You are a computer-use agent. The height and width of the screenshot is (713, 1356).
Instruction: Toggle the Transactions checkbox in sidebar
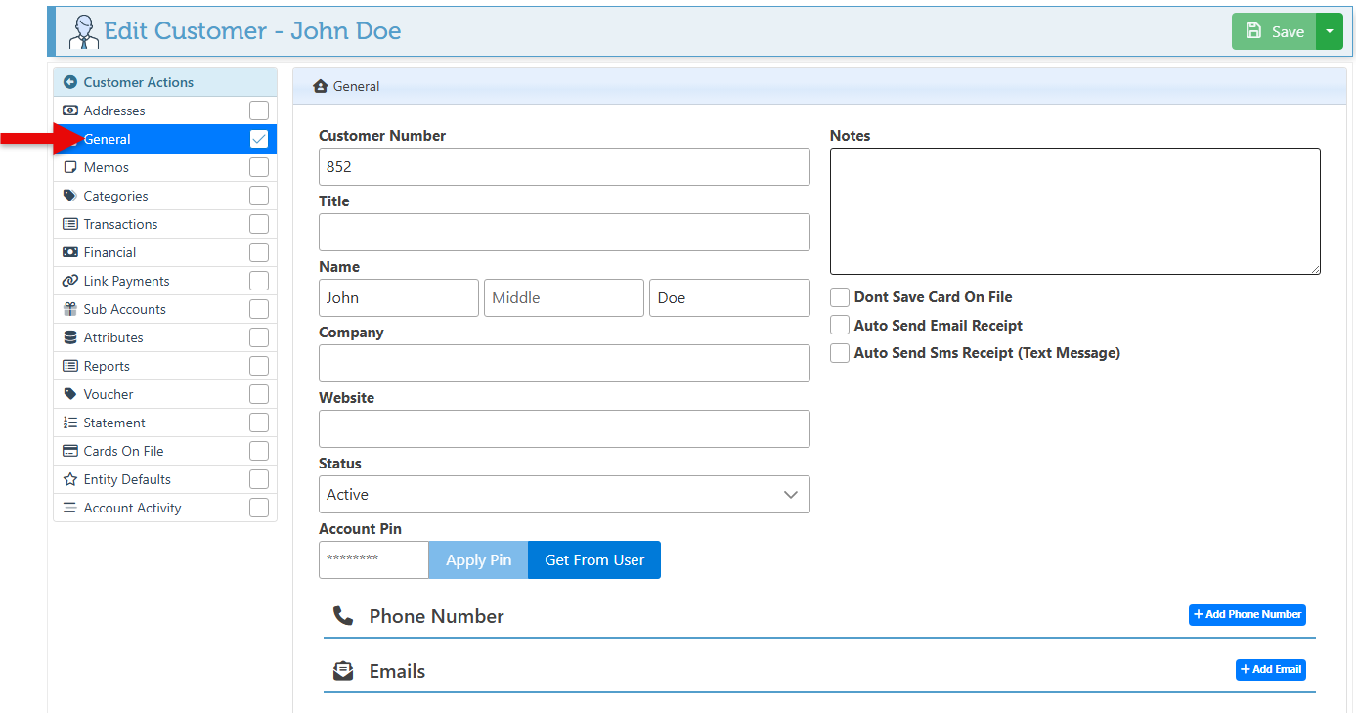click(259, 224)
